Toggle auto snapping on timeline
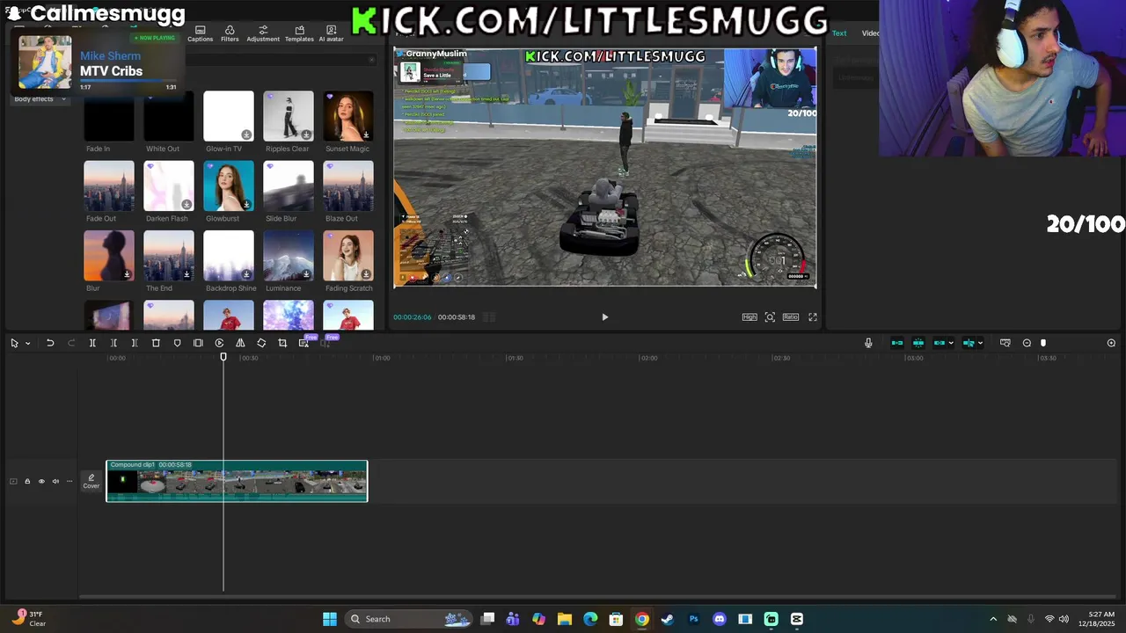Screen dimensions: 1126x633 (918, 343)
